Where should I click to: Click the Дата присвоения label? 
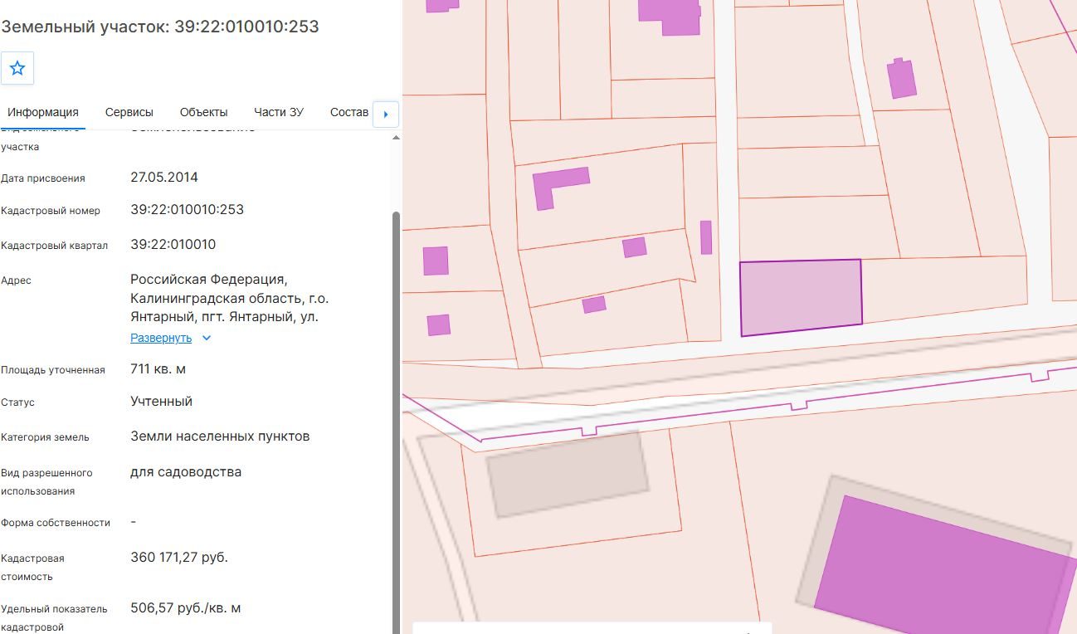pyautogui.click(x=43, y=178)
